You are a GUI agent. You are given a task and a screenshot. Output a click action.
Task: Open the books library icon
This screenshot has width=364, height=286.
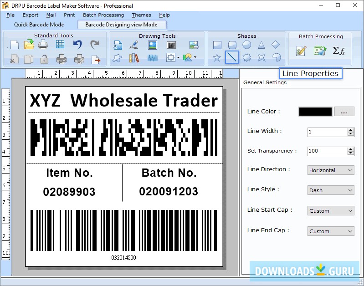[134, 58]
